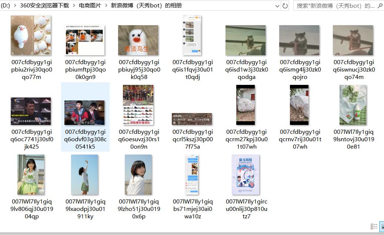Select the sneaker ranking thumbnail 0on9n
The height and width of the screenshot is (235, 384).
[x=138, y=105]
